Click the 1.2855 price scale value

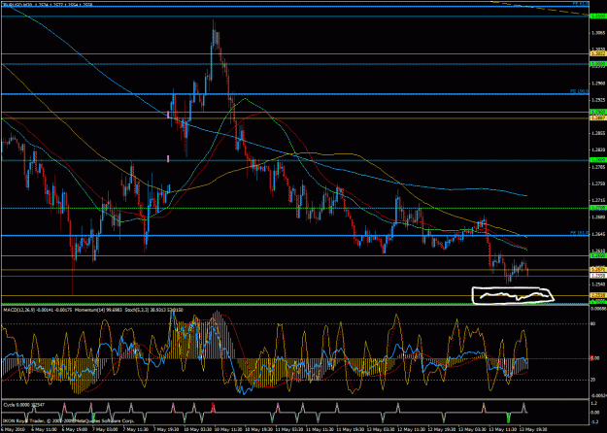[x=597, y=133]
